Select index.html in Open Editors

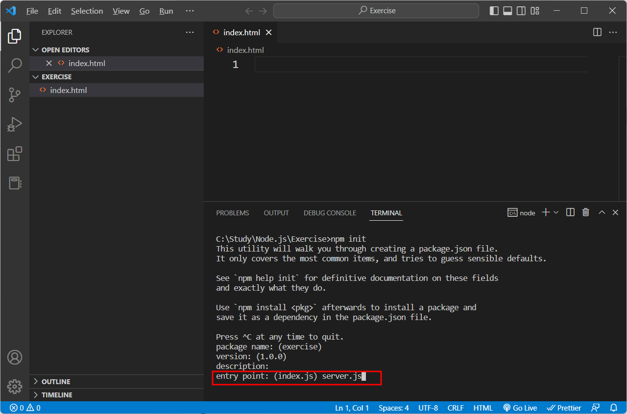click(117, 63)
